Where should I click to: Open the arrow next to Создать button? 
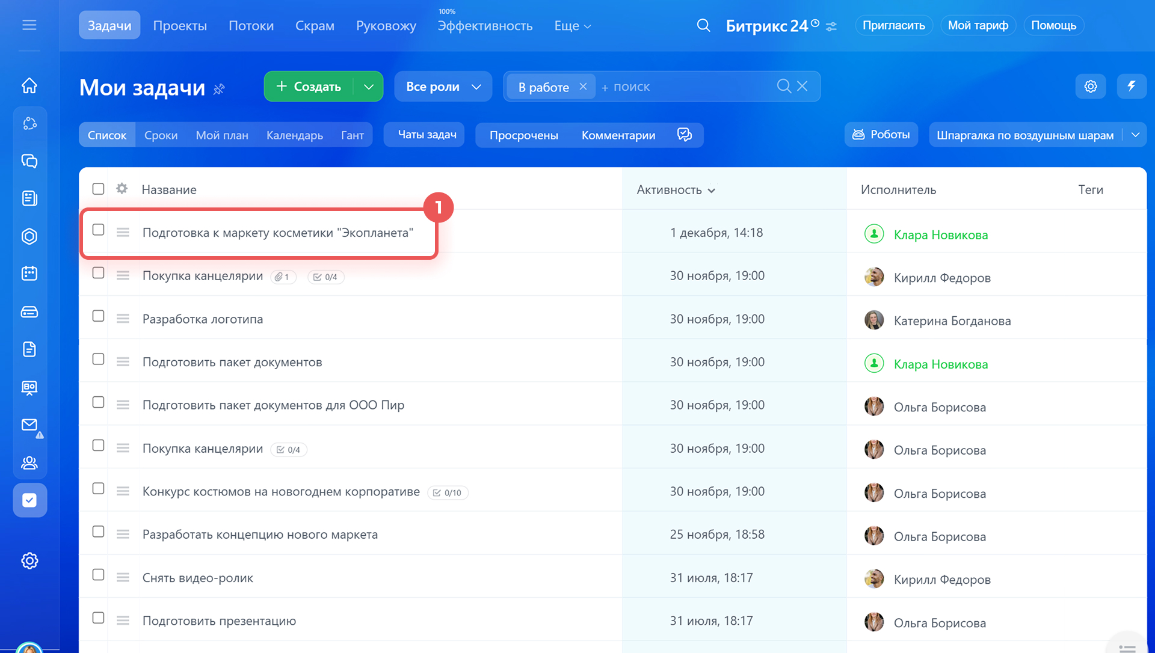[x=369, y=87]
